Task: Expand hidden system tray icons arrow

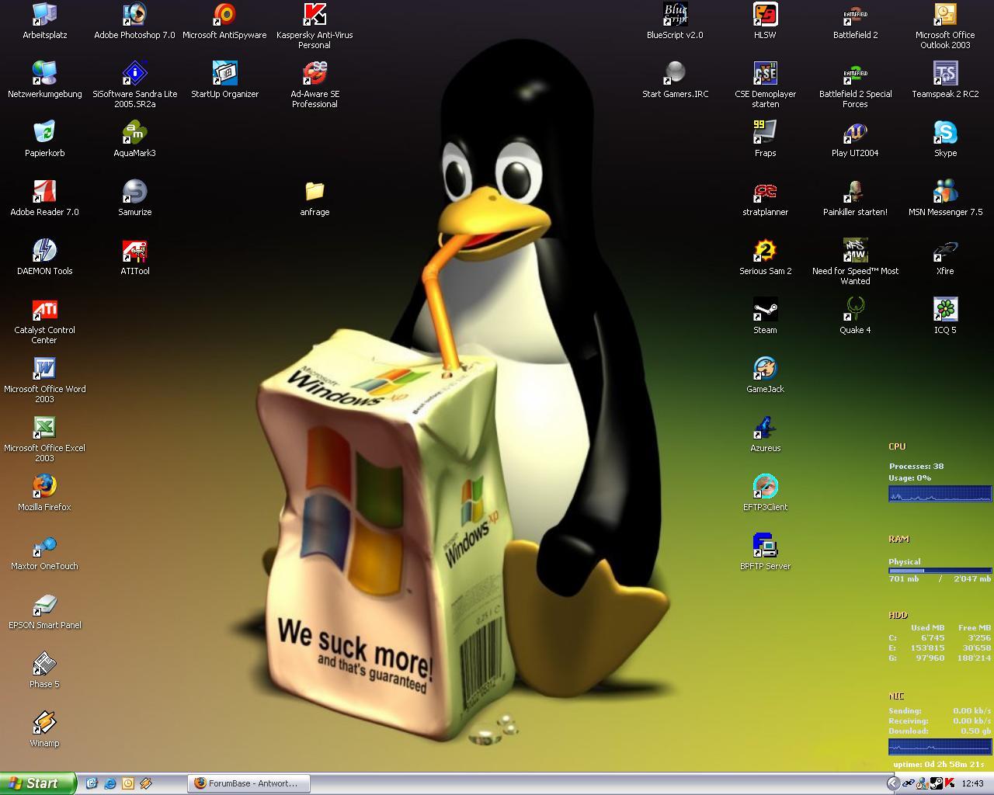Action: (893, 783)
